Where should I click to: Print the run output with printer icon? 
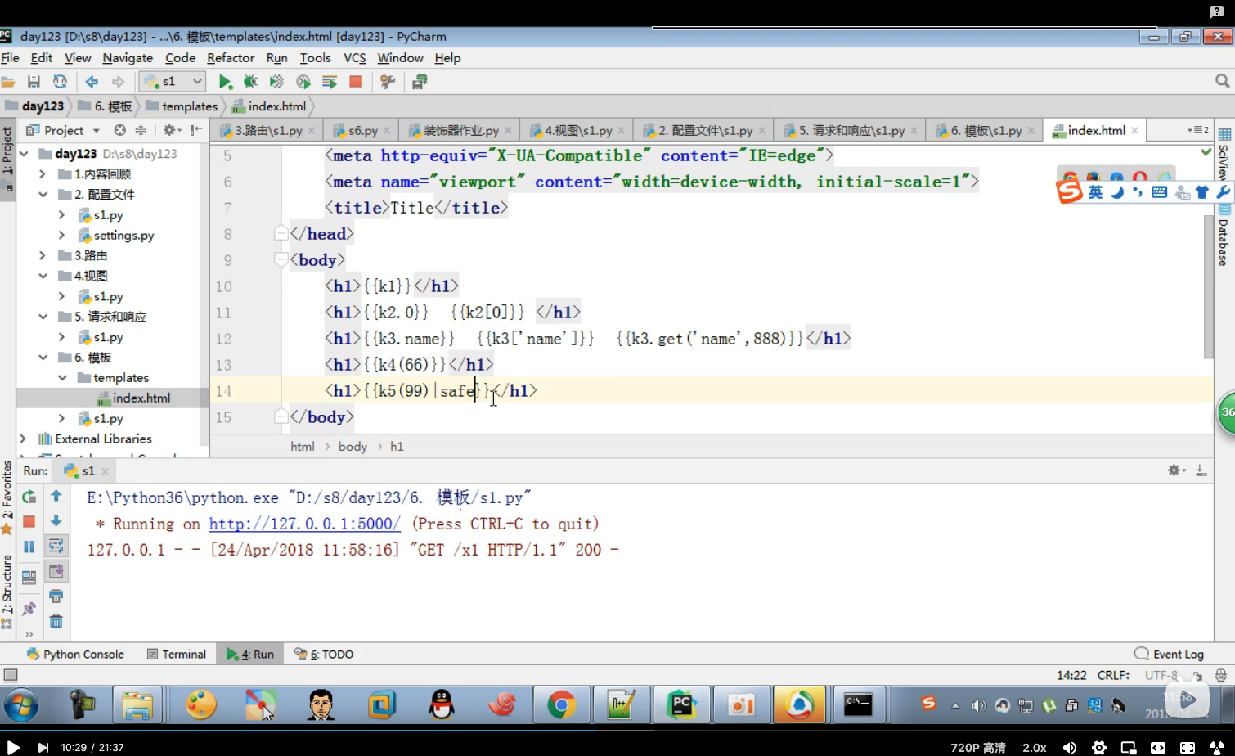pyautogui.click(x=56, y=596)
